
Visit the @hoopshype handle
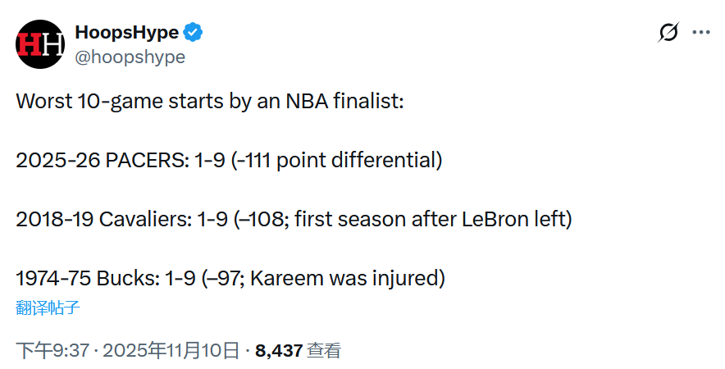(130, 57)
